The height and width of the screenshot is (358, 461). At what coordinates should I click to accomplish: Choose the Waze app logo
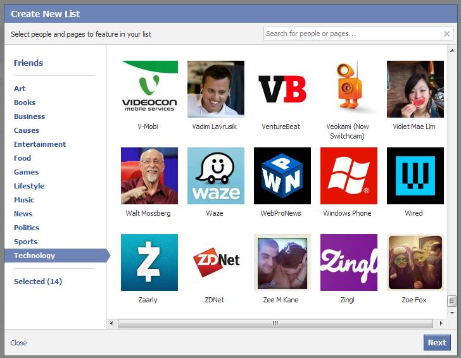coord(216,176)
